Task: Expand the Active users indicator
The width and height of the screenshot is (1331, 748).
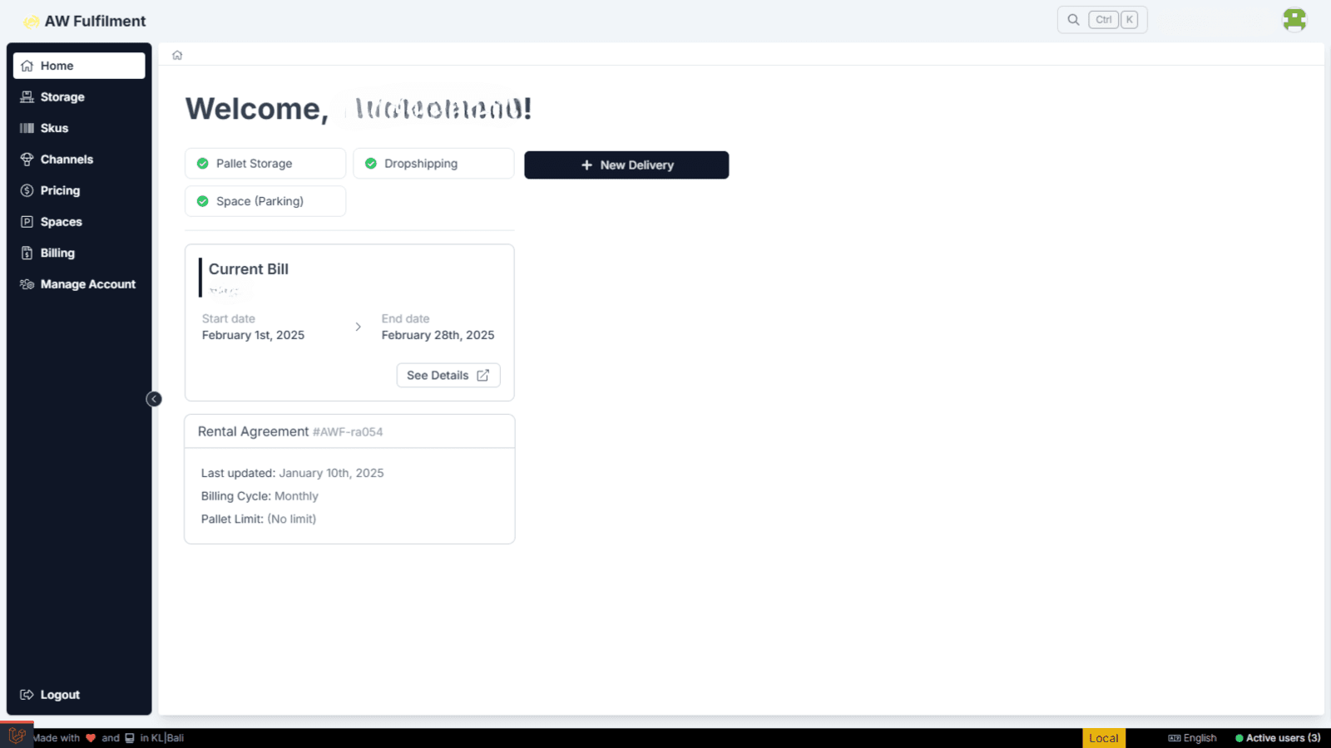Action: 1278,738
